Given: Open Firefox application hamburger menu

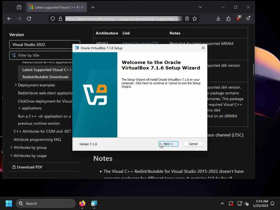Looking at the screenshot, I should tap(248, 18).
